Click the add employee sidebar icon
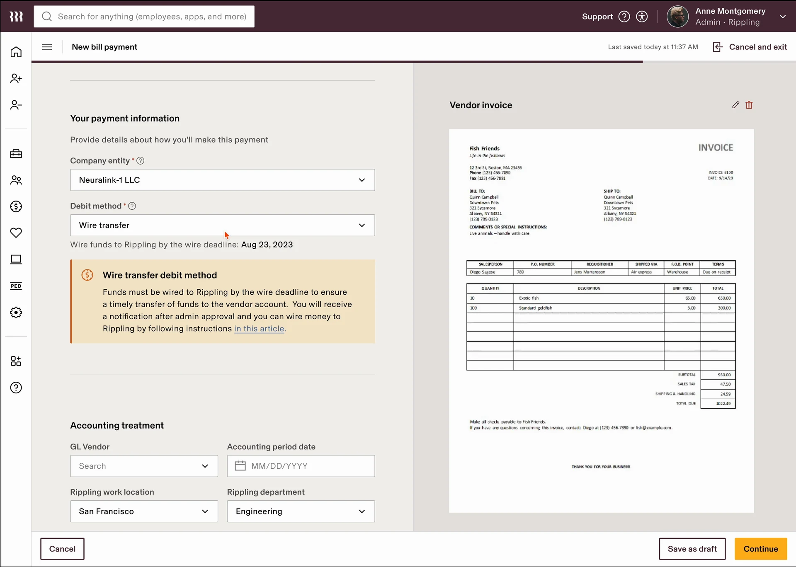 tap(16, 78)
